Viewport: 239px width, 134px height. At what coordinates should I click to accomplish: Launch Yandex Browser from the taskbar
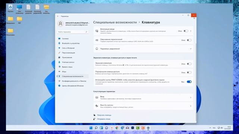click(112, 128)
